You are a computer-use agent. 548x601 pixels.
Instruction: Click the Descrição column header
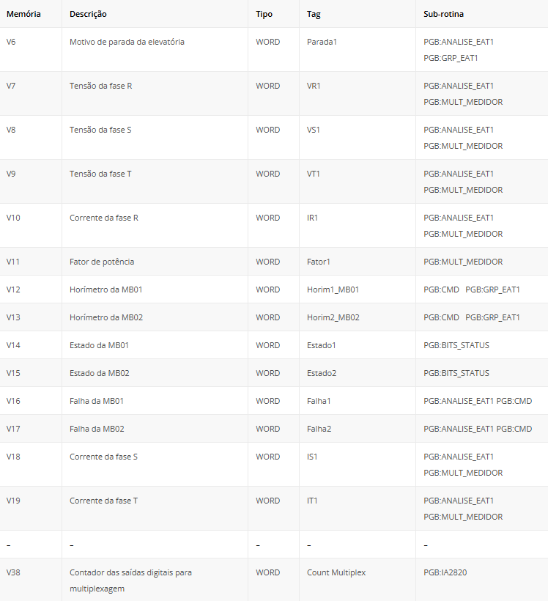click(88, 14)
